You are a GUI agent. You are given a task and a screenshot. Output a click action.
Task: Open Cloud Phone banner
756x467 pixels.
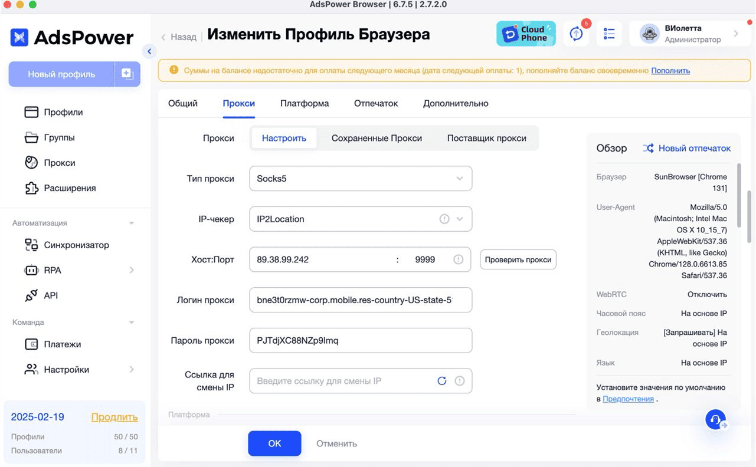pyautogui.click(x=526, y=34)
